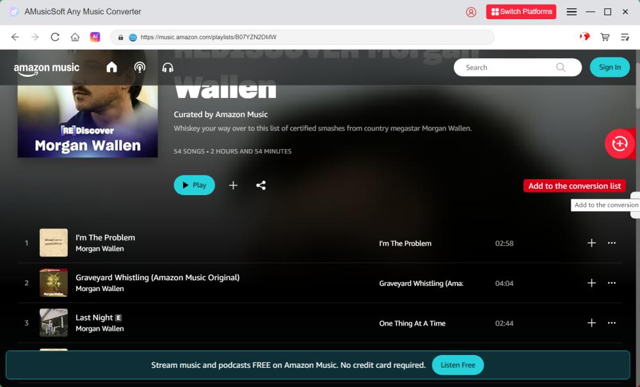Click One Thing At A Time album link

(x=412, y=324)
